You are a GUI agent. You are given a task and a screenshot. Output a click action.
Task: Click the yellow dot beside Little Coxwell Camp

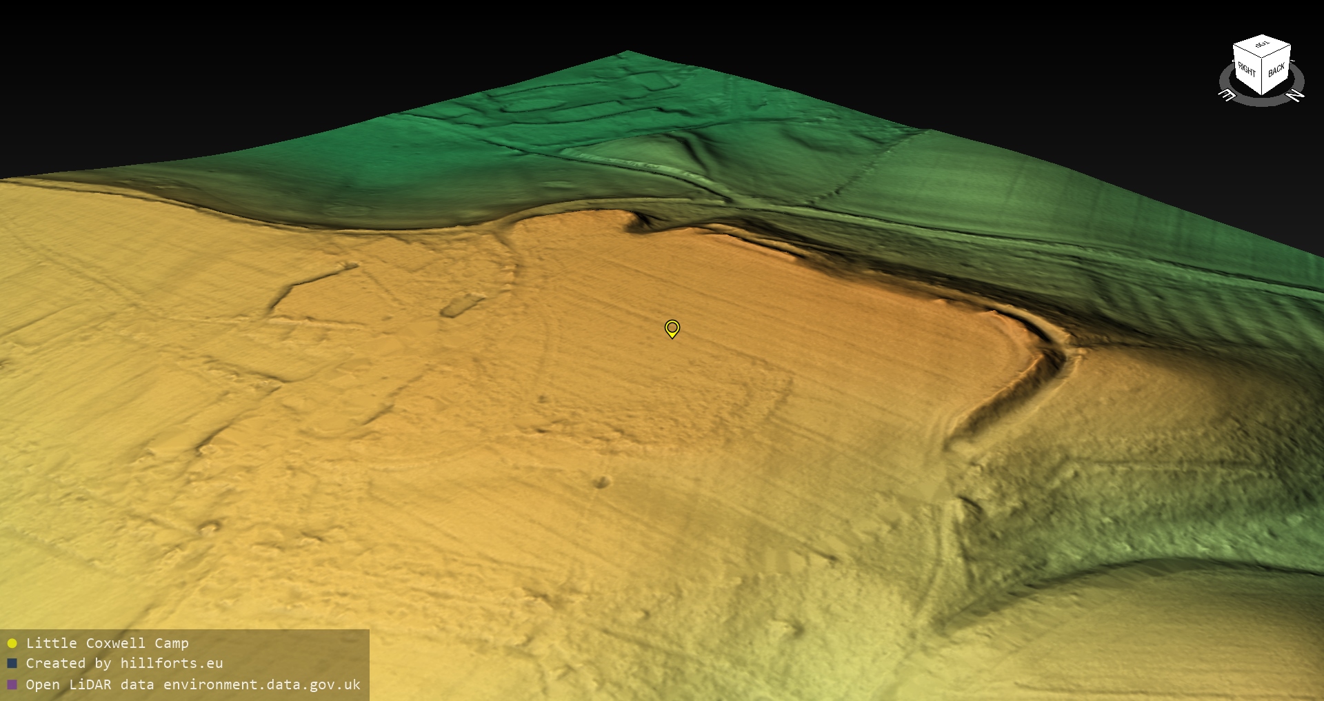click(12, 643)
